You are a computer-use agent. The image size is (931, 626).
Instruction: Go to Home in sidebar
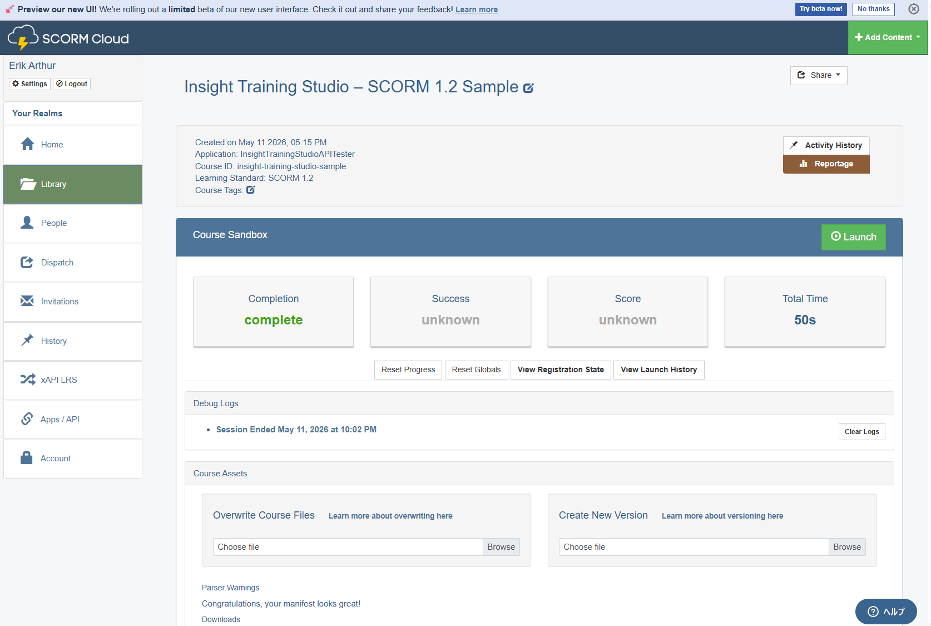pyautogui.click(x=73, y=145)
